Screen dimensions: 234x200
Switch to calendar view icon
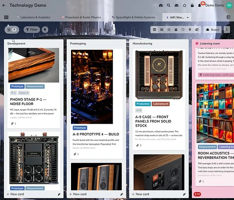[x=176, y=30]
